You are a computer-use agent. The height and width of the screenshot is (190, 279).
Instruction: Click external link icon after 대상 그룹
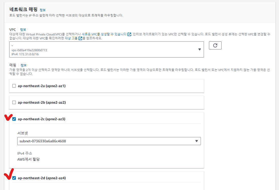click(x=80, y=38)
